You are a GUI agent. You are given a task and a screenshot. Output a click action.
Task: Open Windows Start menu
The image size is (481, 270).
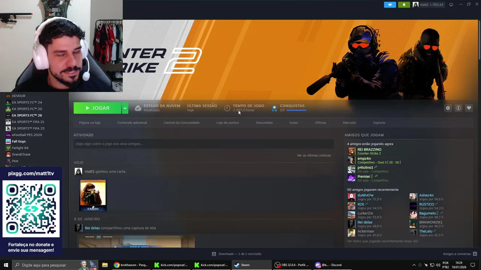6,265
